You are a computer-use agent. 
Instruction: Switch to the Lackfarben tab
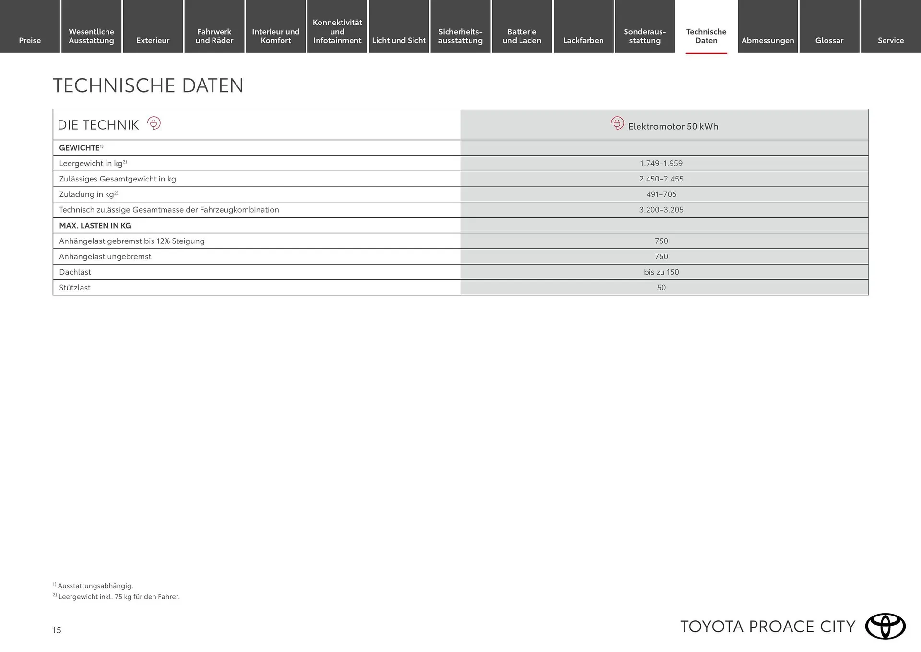coord(583,40)
